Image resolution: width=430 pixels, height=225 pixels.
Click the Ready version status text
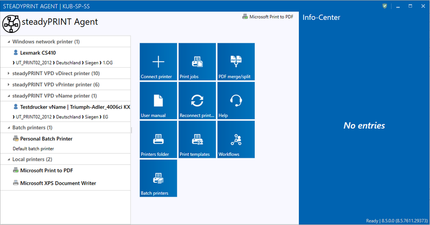click(397, 221)
